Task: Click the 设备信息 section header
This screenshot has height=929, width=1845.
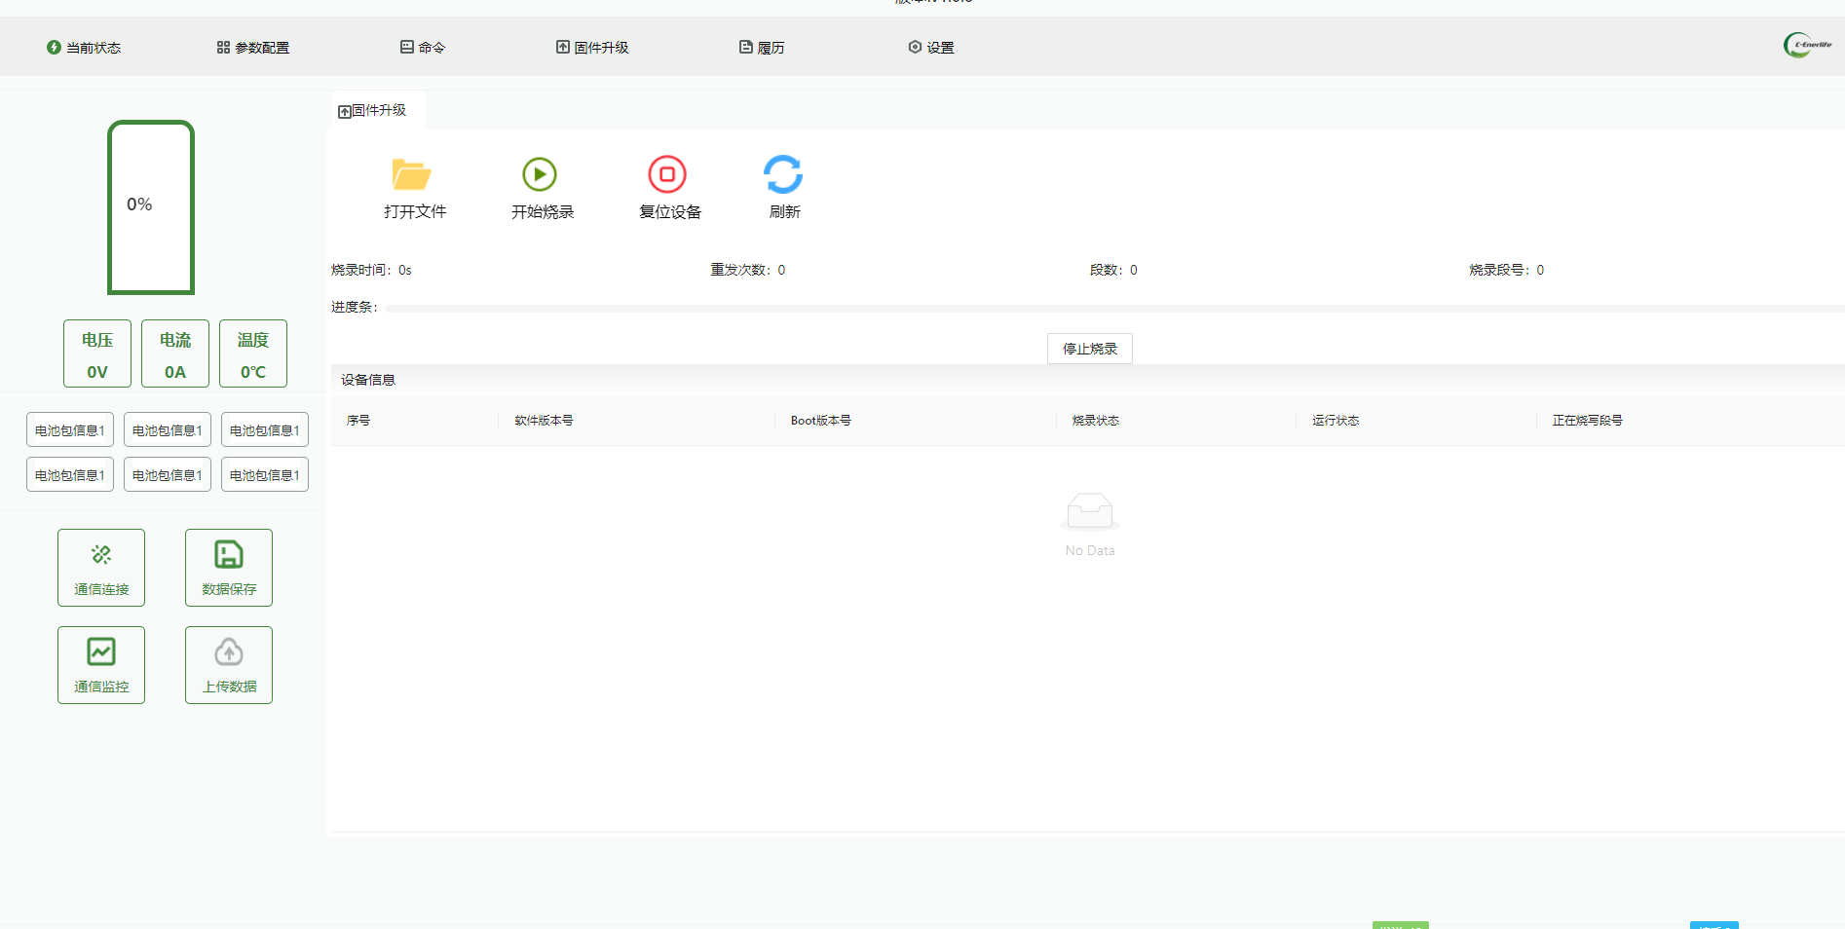Action: [x=368, y=380]
